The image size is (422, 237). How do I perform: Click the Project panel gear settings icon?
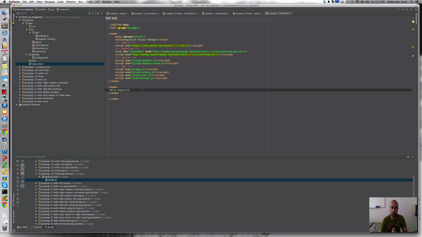tap(98, 13)
